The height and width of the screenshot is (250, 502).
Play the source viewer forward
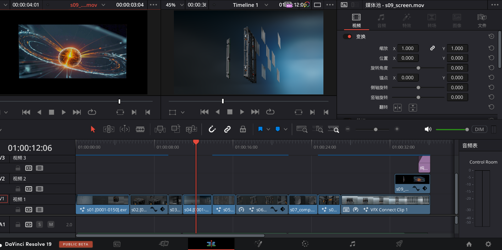64,112
